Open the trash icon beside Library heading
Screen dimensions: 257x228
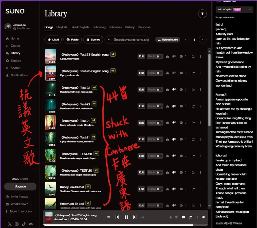coord(202,14)
